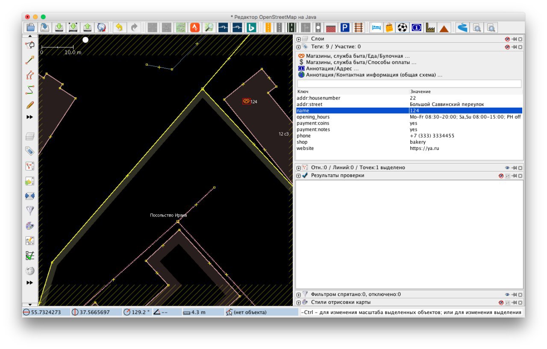
Task: Toggle the Filter panel funnel button
Action: click(29, 211)
